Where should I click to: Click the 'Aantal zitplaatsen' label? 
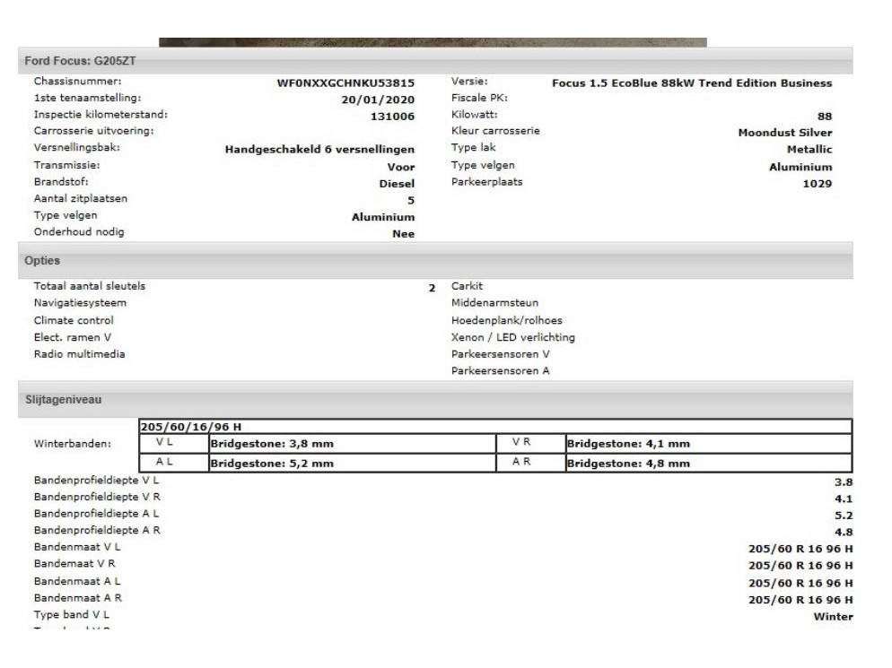[80, 198]
